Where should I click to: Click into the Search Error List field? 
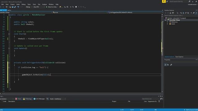pyautogui.click(x=151, y=99)
